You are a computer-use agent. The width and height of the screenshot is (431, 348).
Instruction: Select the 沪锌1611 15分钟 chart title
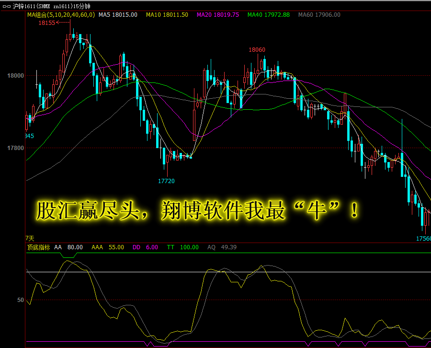[51, 6]
